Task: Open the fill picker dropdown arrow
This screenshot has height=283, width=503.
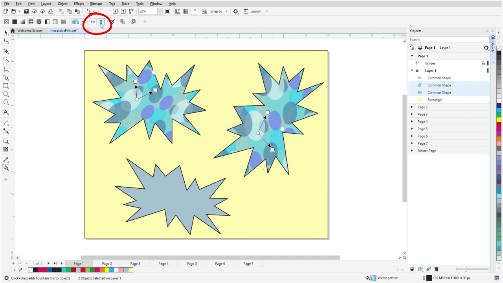Action: click(83, 22)
